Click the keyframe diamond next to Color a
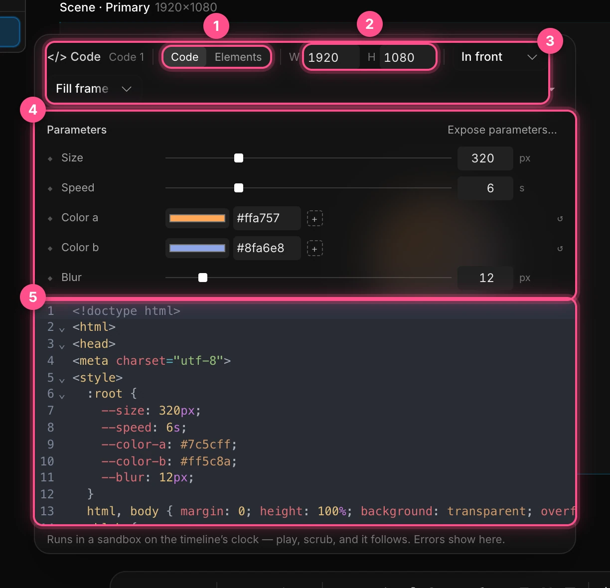 tap(50, 218)
